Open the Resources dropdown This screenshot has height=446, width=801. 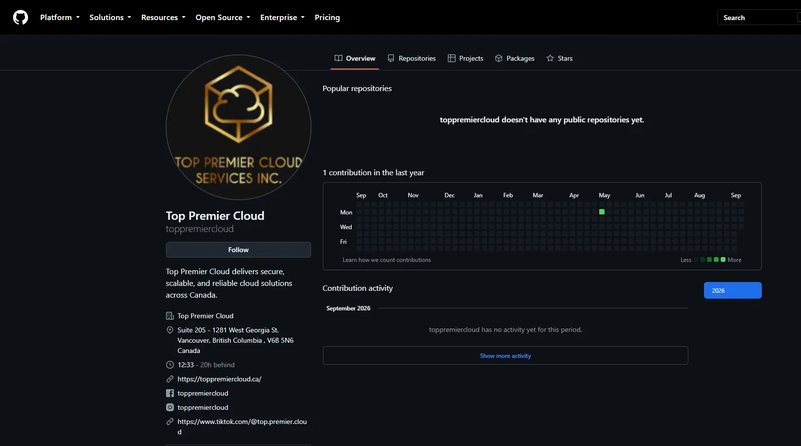pos(163,18)
